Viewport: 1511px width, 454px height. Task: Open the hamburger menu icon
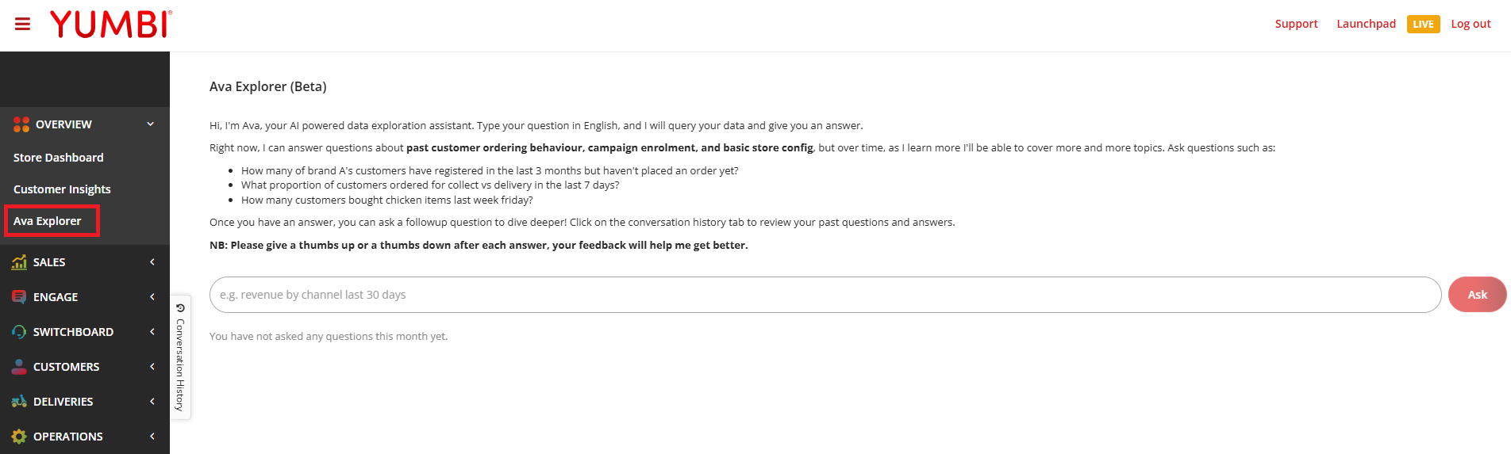tap(22, 25)
